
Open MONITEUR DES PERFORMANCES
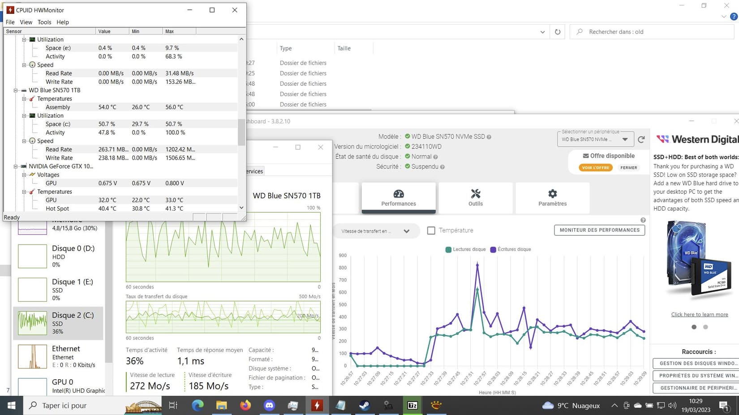click(x=600, y=230)
